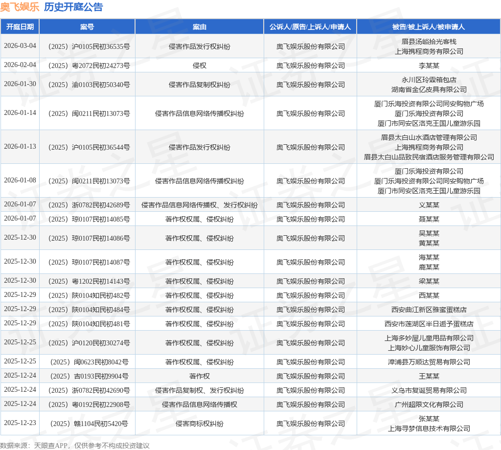This screenshot has height=450, width=501.
Task: Click defendant 王某某
Action: click(429, 377)
